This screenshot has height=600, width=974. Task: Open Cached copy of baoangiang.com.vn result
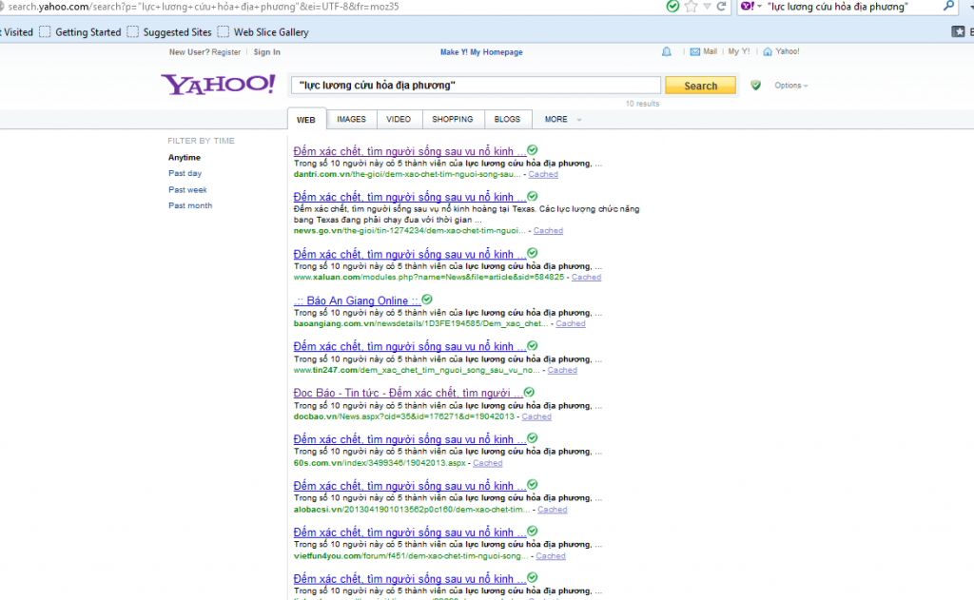[x=571, y=323]
